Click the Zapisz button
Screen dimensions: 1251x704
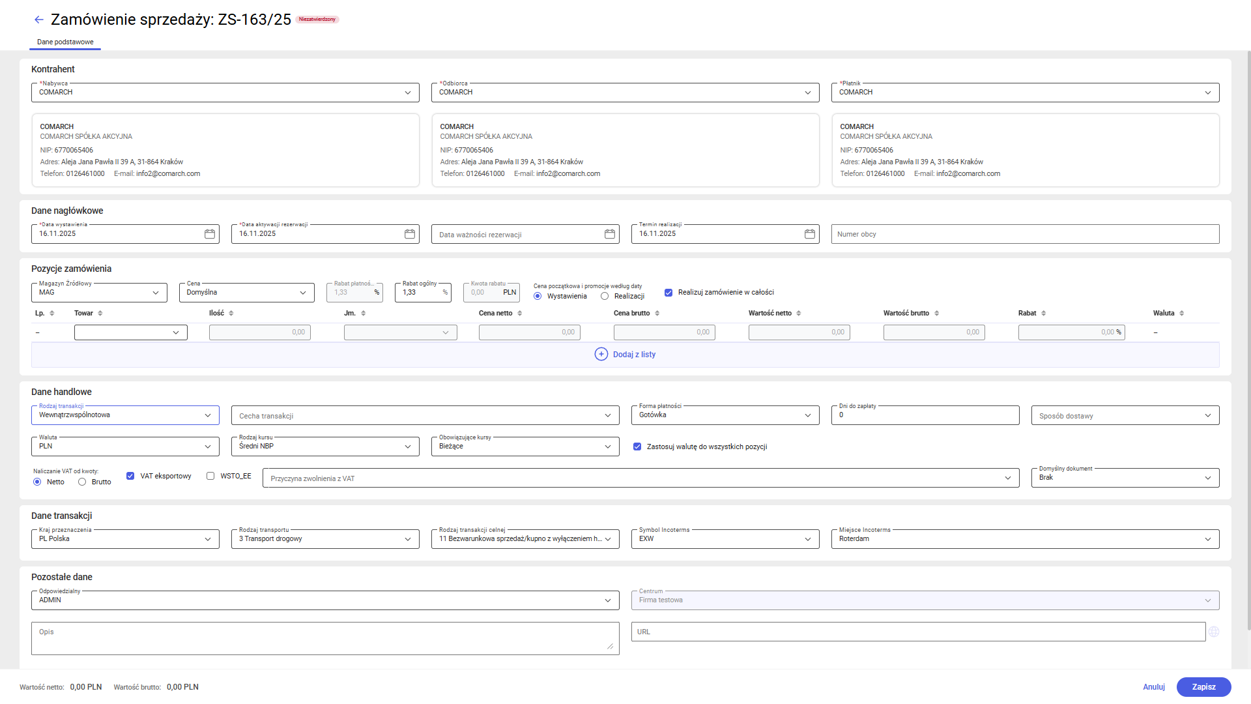(x=1203, y=687)
